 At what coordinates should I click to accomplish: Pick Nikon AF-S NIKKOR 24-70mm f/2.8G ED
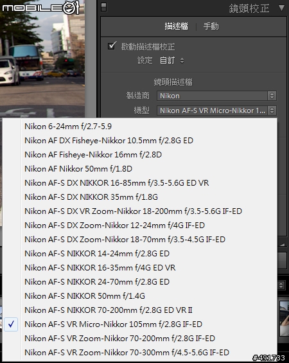(x=140, y=282)
